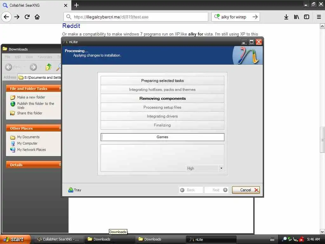Viewport: 325px width, 244px height.
Task: Click the keyboard icon in system tray
Action: pos(272,240)
